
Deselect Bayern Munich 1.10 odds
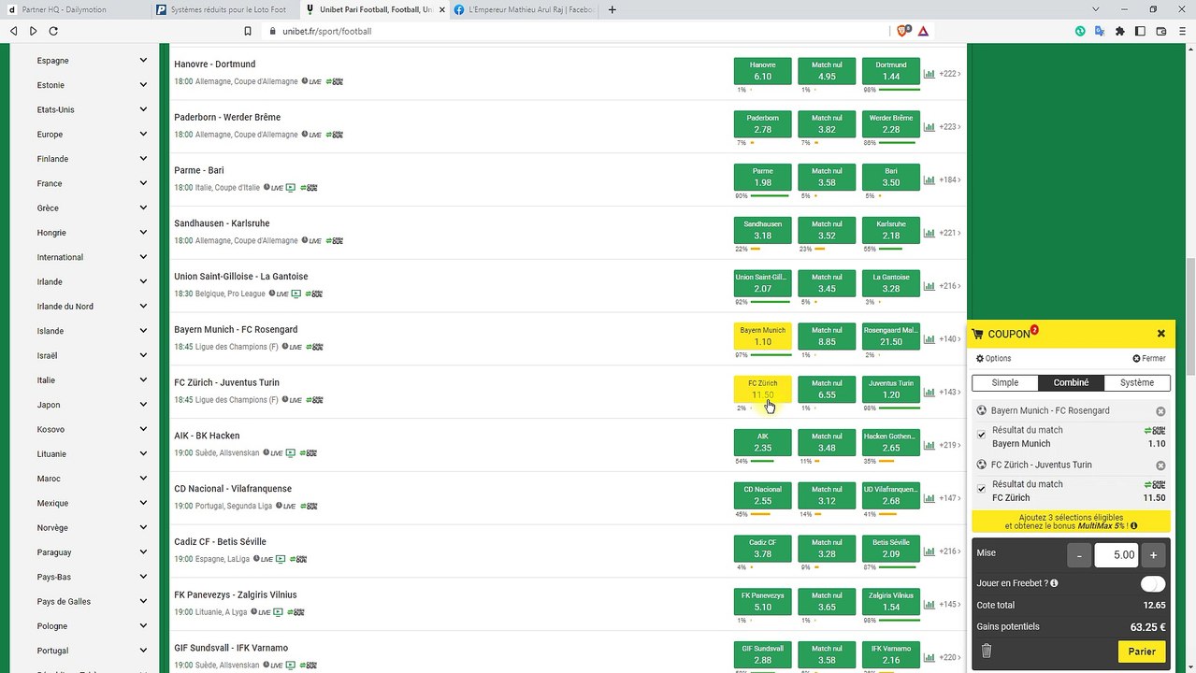click(762, 336)
